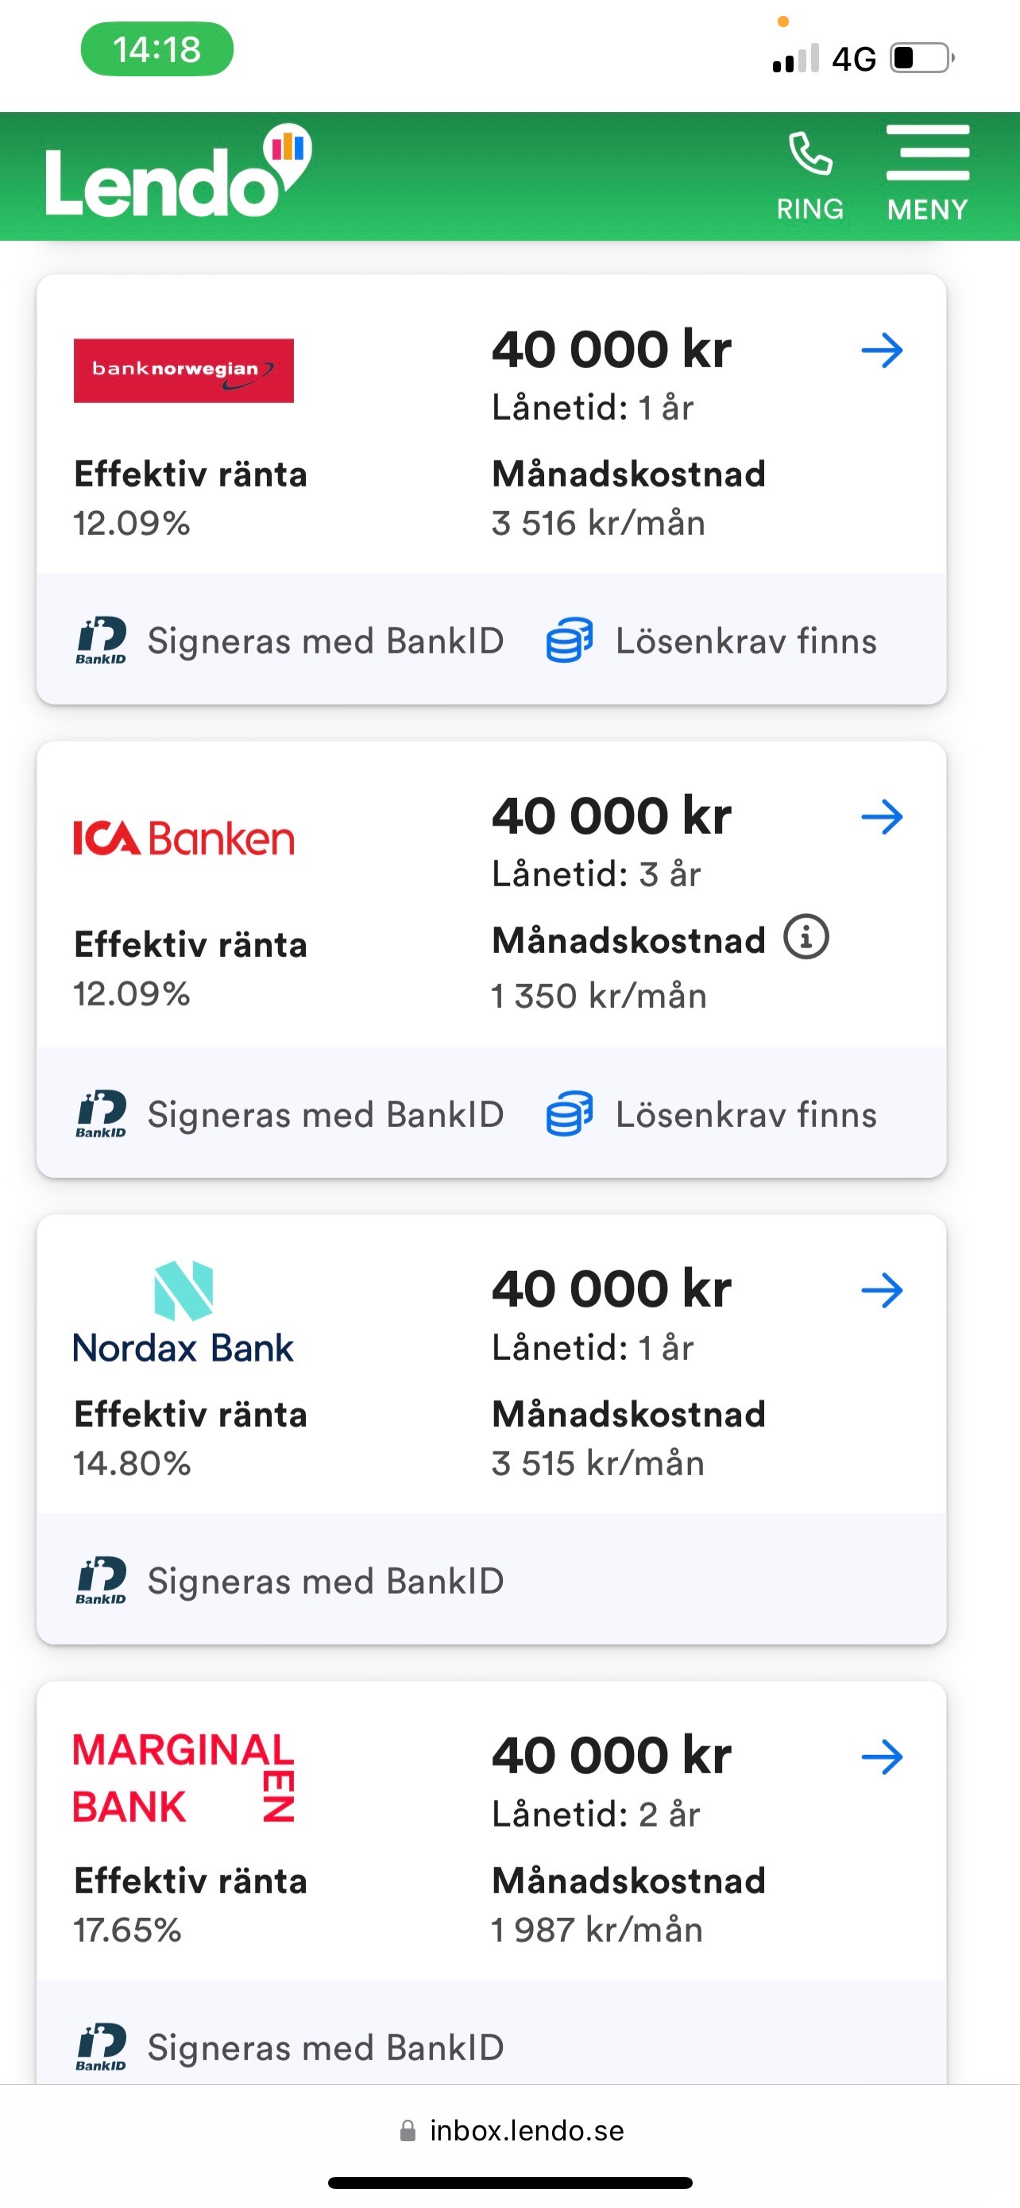Open Nordax Bank offer arrow
The image size is (1020, 2208).
tap(882, 1290)
